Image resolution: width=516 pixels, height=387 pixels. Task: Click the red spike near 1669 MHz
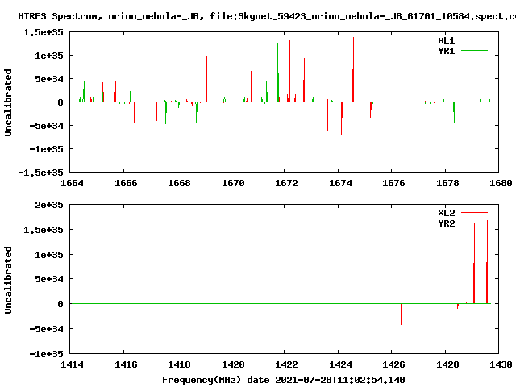tap(206, 79)
